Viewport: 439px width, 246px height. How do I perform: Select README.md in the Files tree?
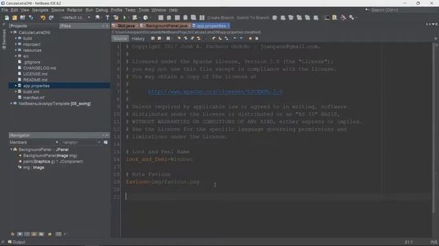point(35,80)
